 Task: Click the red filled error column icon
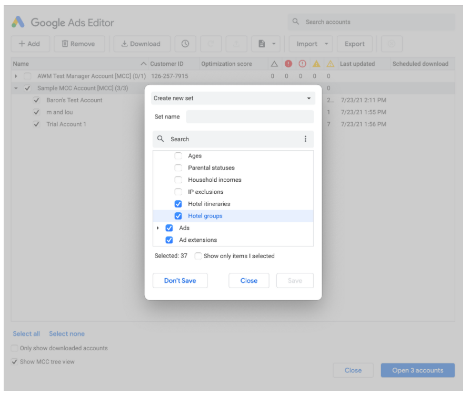[x=288, y=63]
